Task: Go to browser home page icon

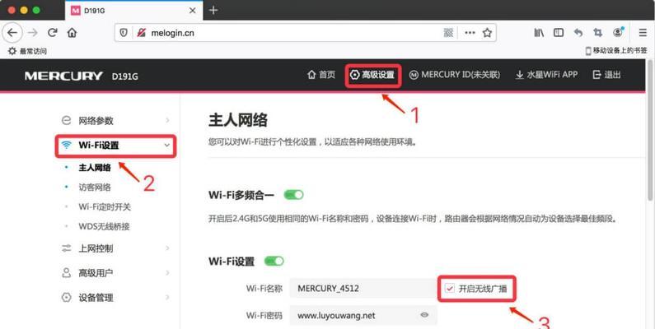Action: pyautogui.click(x=72, y=33)
